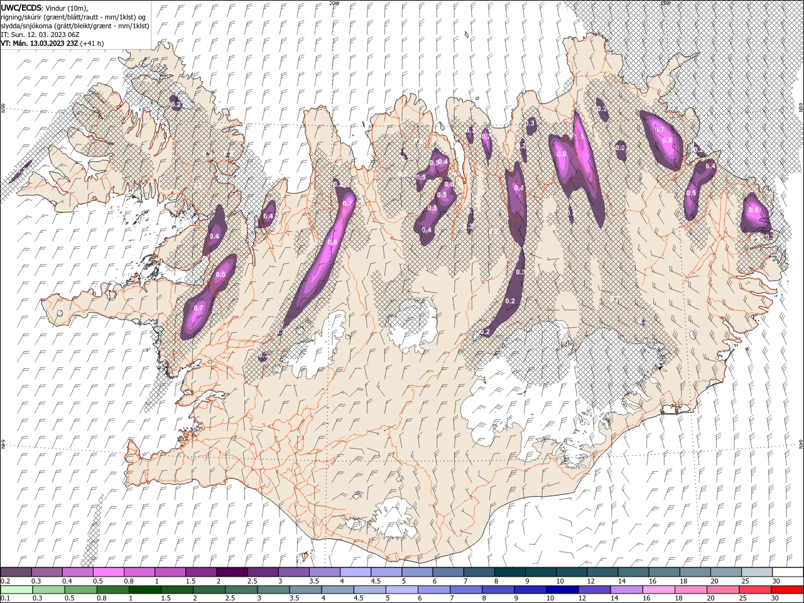
Task: Click the 'slydda/snjókoma' legend description line
Action: (x=75, y=26)
